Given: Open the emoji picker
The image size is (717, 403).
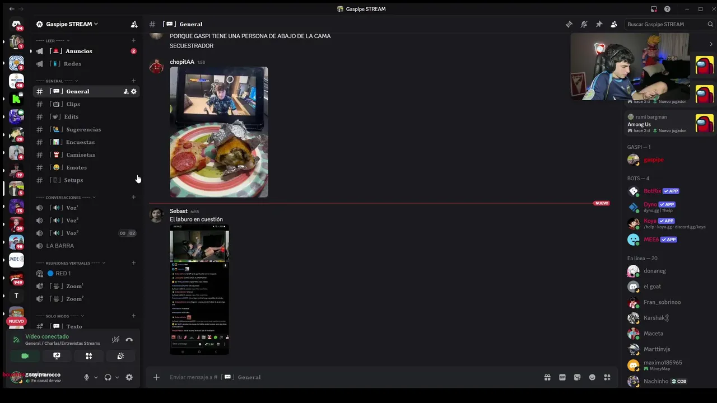Looking at the screenshot, I should click(x=592, y=377).
